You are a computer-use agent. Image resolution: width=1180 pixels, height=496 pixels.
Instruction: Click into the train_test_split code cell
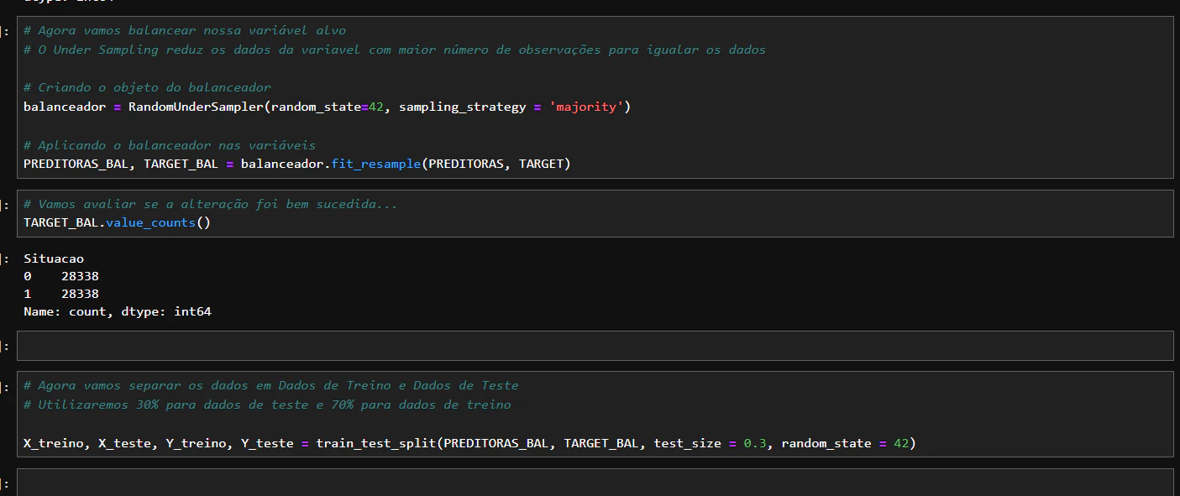tap(595, 414)
